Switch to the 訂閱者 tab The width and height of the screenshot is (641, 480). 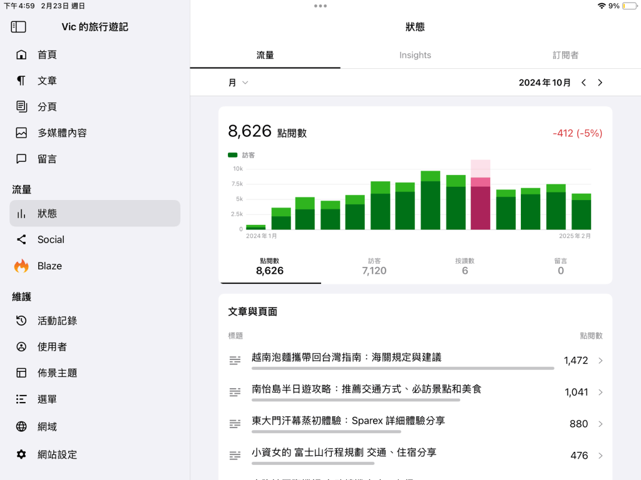tap(565, 55)
